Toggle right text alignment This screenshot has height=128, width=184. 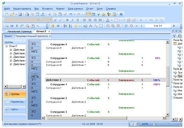95,20
